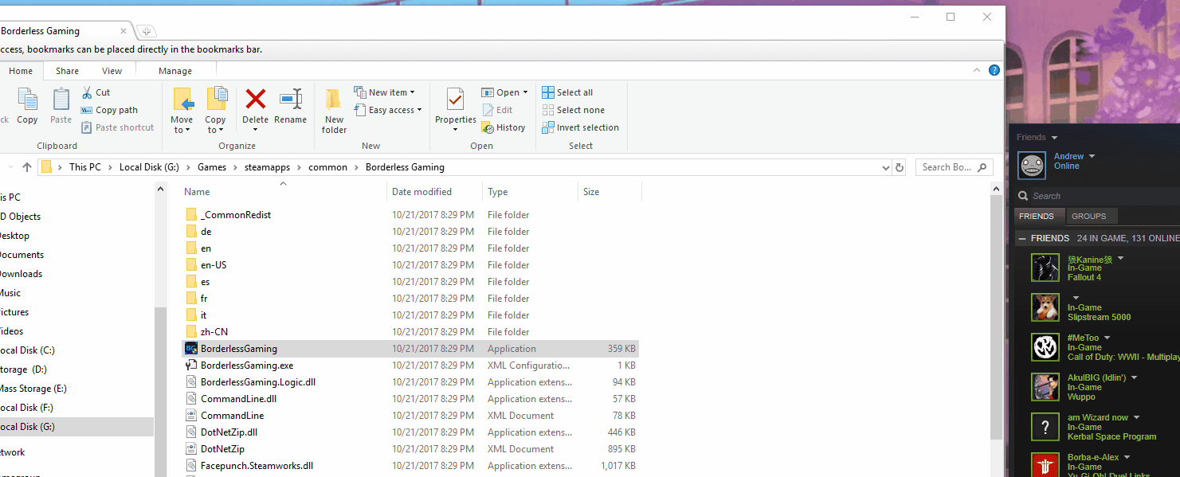Click the Edit command in Open group
The height and width of the screenshot is (477, 1180).
tap(497, 110)
